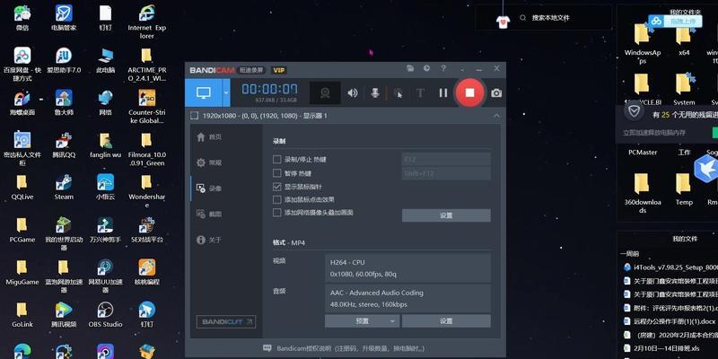Image resolution: width=718 pixels, height=359 pixels.
Task: Select the 360downloads folder
Action: 642,193
